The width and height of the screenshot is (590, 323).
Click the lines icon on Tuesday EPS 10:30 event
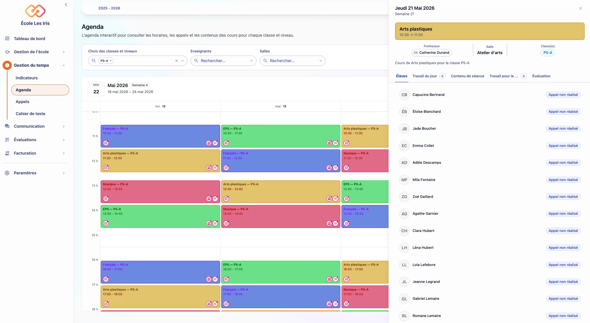(335, 143)
